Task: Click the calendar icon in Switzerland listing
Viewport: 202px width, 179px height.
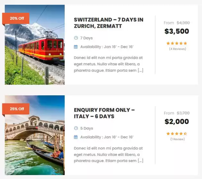Action: (x=76, y=47)
